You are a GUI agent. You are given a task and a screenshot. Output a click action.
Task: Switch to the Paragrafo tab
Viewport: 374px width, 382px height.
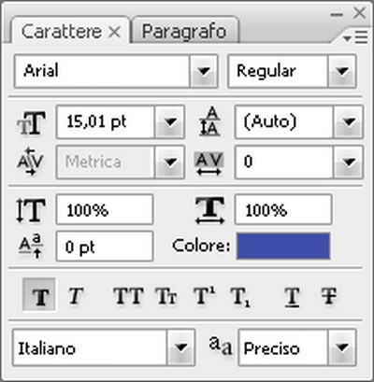pyautogui.click(x=185, y=31)
